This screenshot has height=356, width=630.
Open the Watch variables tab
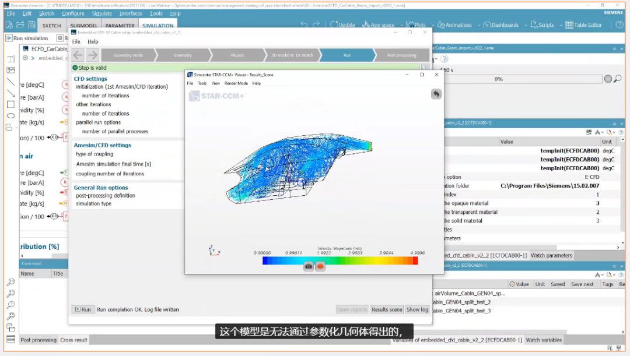pos(544,340)
